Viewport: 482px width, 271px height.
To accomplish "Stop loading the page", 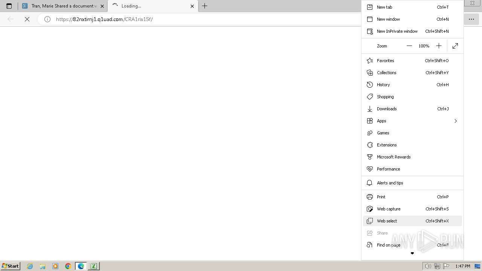I will [x=27, y=19].
